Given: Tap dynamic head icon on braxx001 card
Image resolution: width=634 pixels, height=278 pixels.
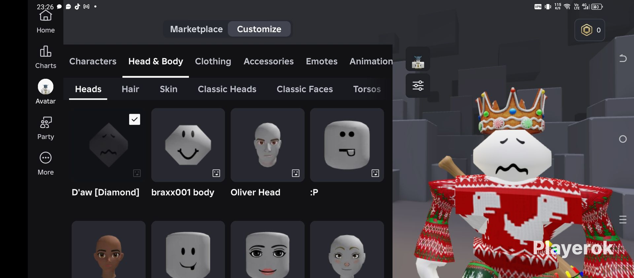Looking at the screenshot, I should point(216,173).
